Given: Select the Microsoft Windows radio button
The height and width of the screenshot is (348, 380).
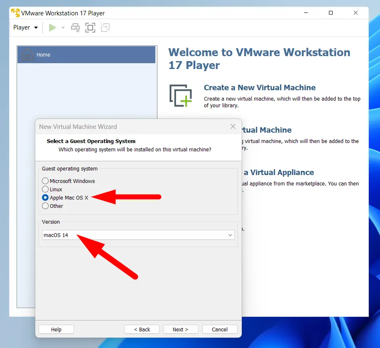Looking at the screenshot, I should (x=45, y=181).
